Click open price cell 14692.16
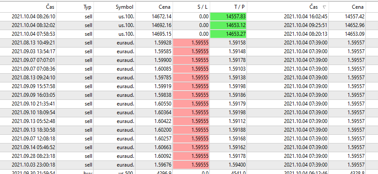Image resolution: width=378 pixels, height=174 pixels. (162, 25)
